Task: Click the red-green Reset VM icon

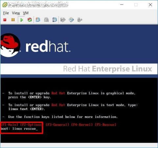Action: (x=30, y=20)
